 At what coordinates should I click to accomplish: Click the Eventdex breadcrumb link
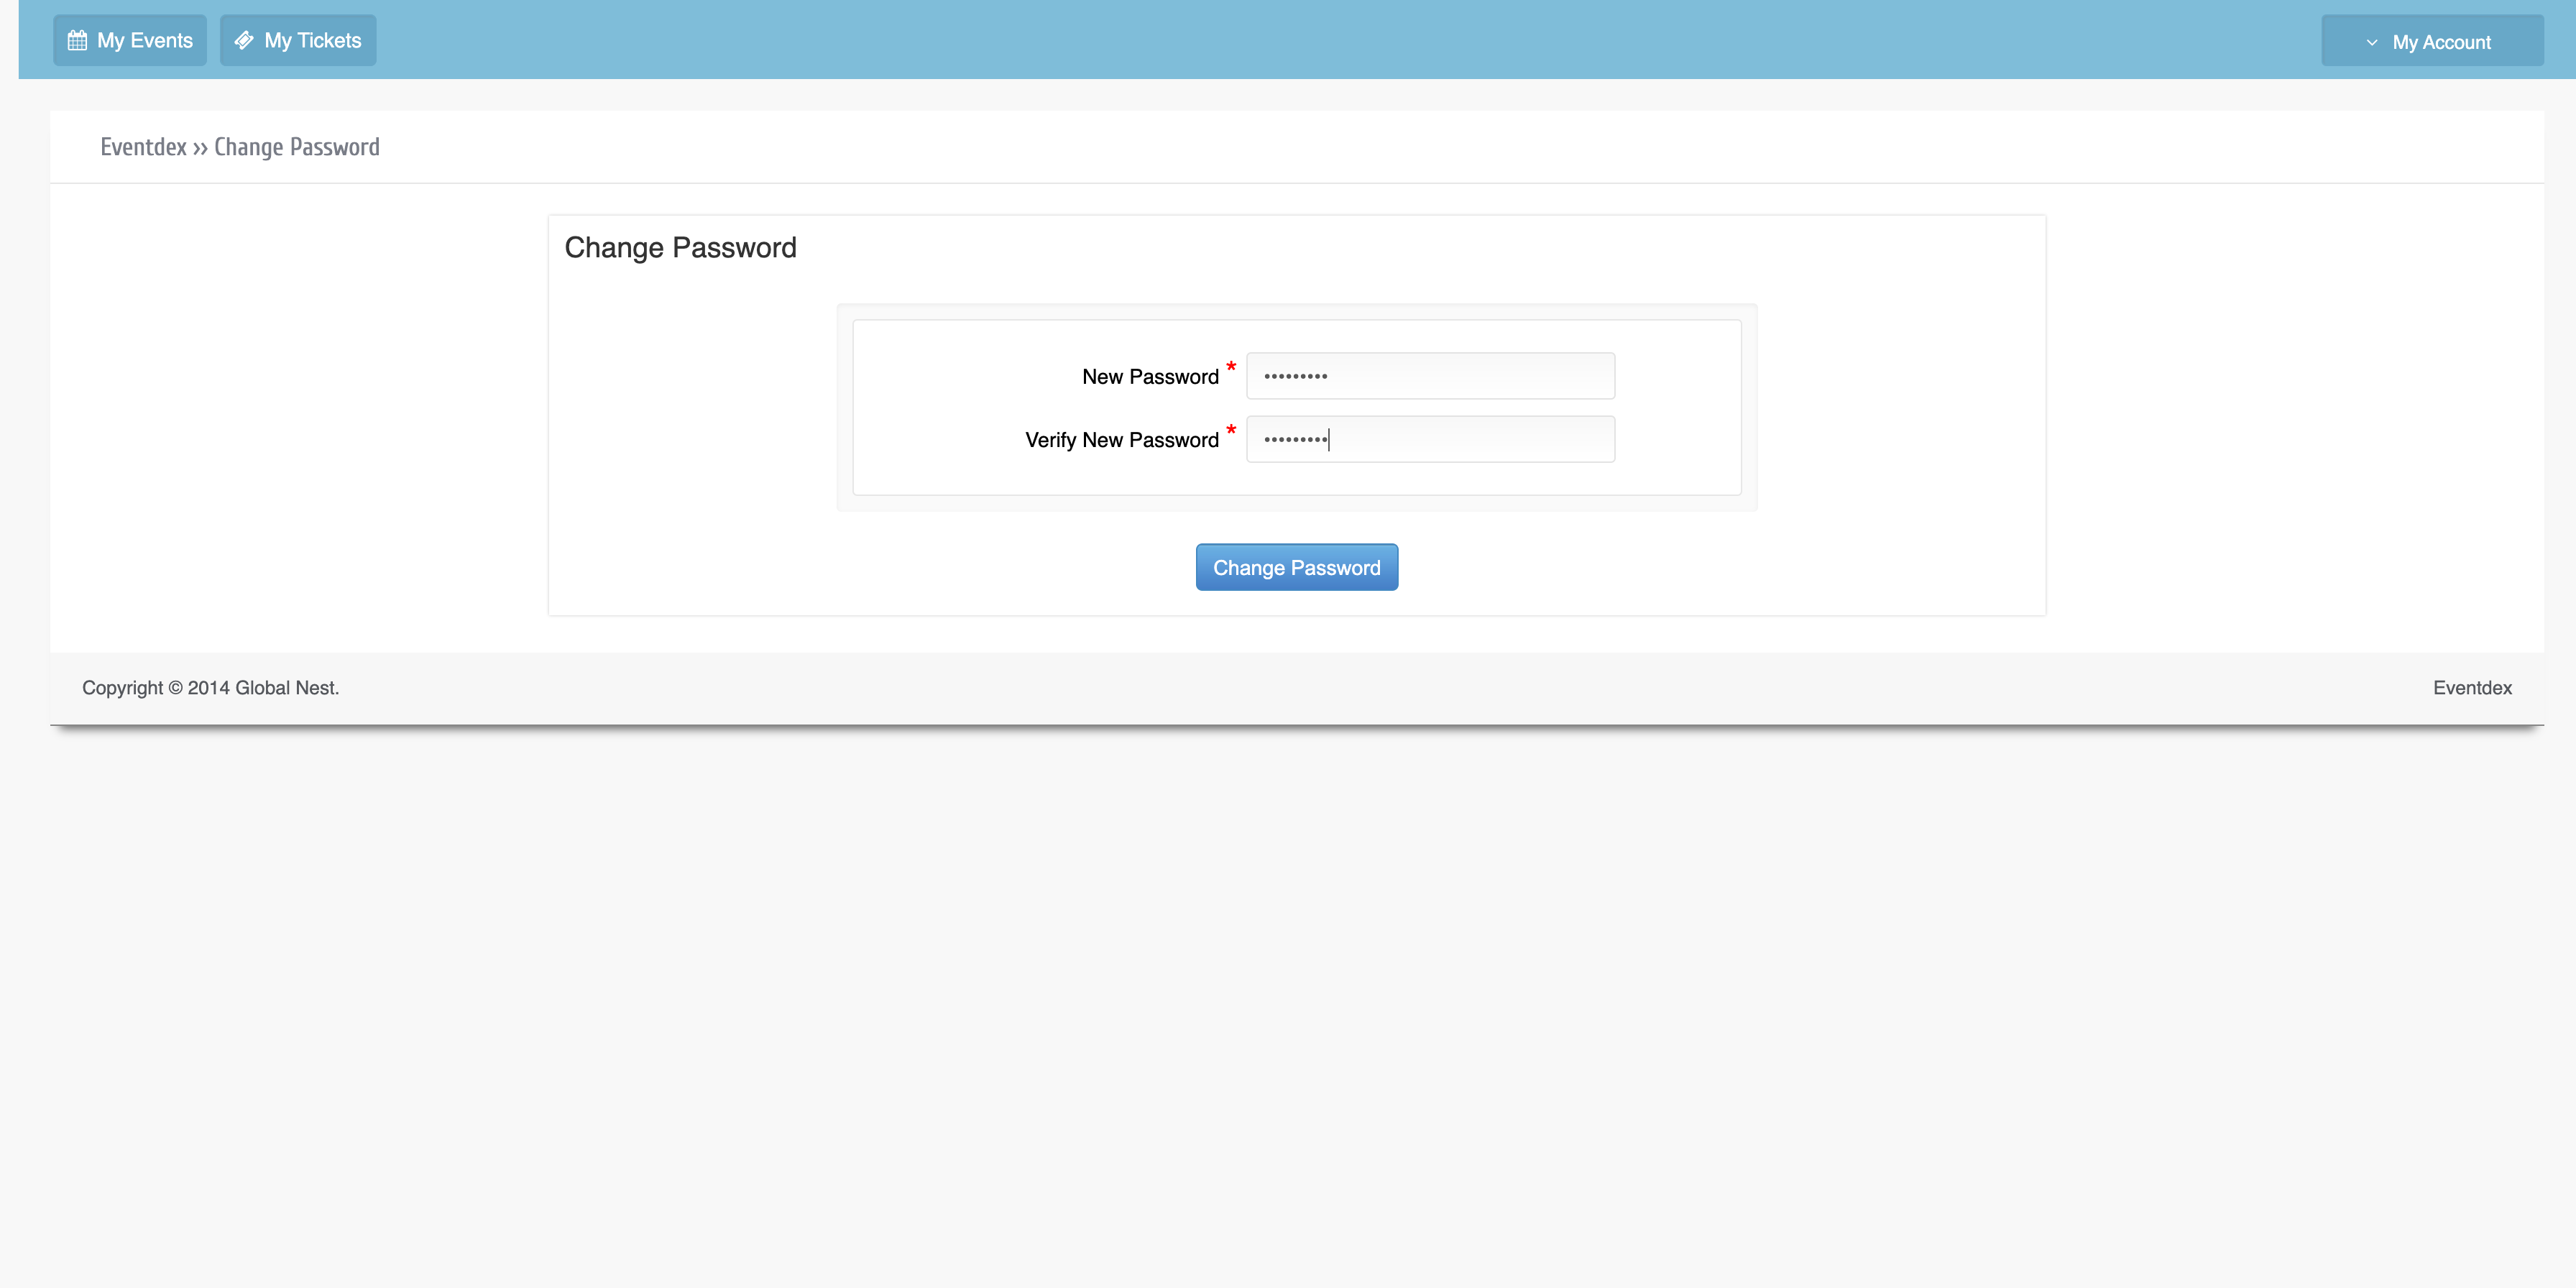click(x=143, y=147)
